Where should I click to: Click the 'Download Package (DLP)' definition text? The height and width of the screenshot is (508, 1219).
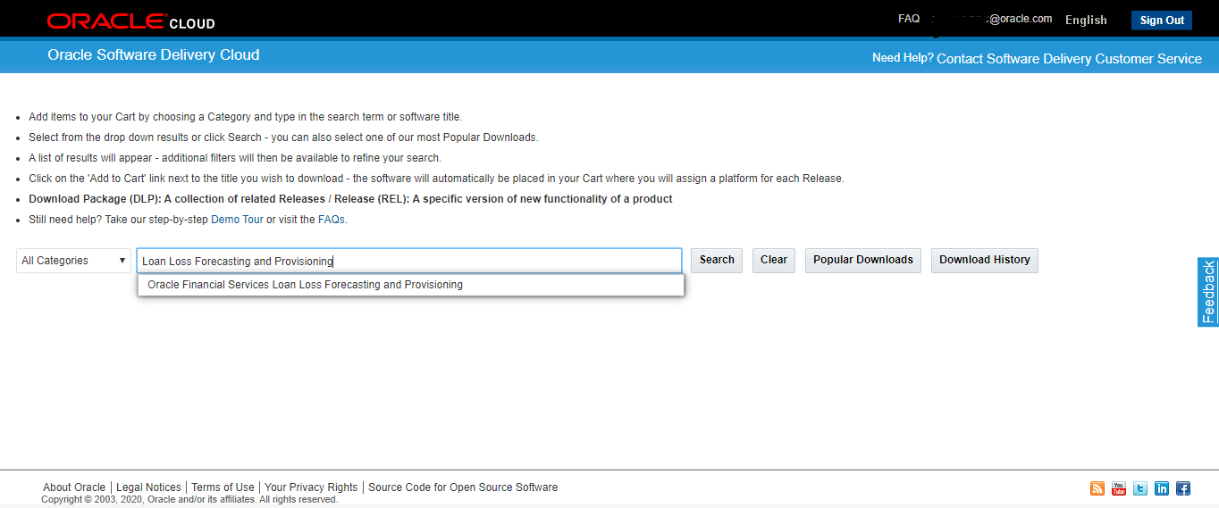click(350, 199)
